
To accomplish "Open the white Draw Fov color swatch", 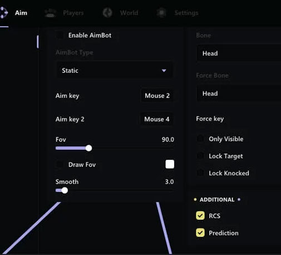I will (x=170, y=164).
